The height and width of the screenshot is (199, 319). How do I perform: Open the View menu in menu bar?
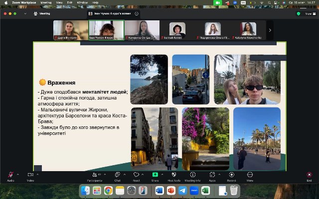[59, 2]
